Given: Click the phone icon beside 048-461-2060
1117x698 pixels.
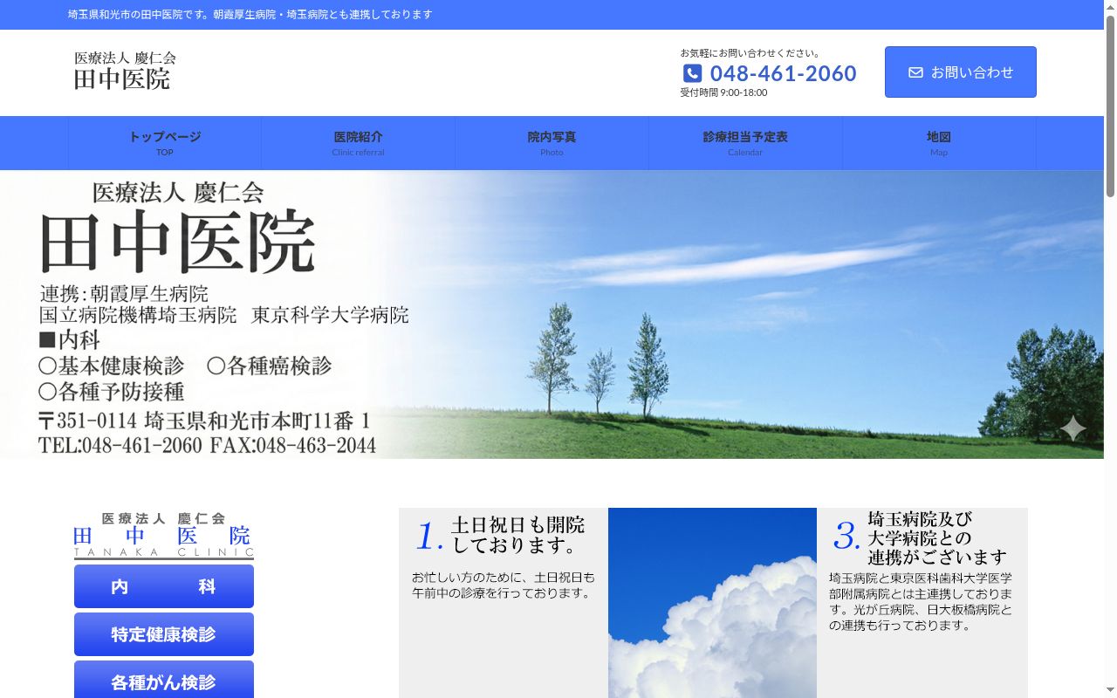Looking at the screenshot, I should 692,73.
